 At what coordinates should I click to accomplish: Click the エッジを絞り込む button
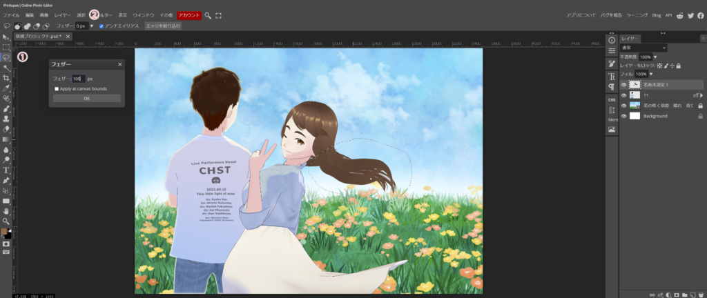tap(163, 26)
